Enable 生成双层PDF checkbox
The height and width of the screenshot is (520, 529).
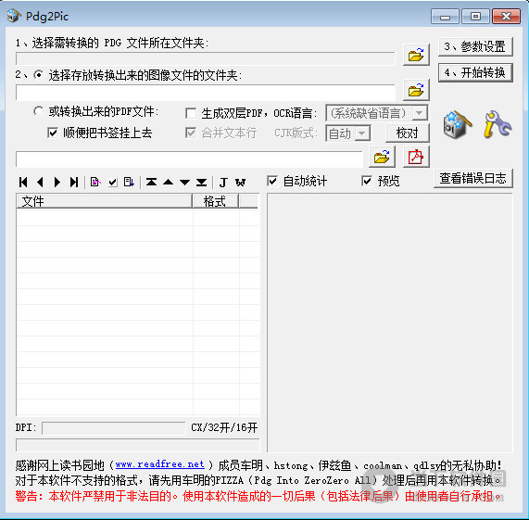pyautogui.click(x=191, y=113)
